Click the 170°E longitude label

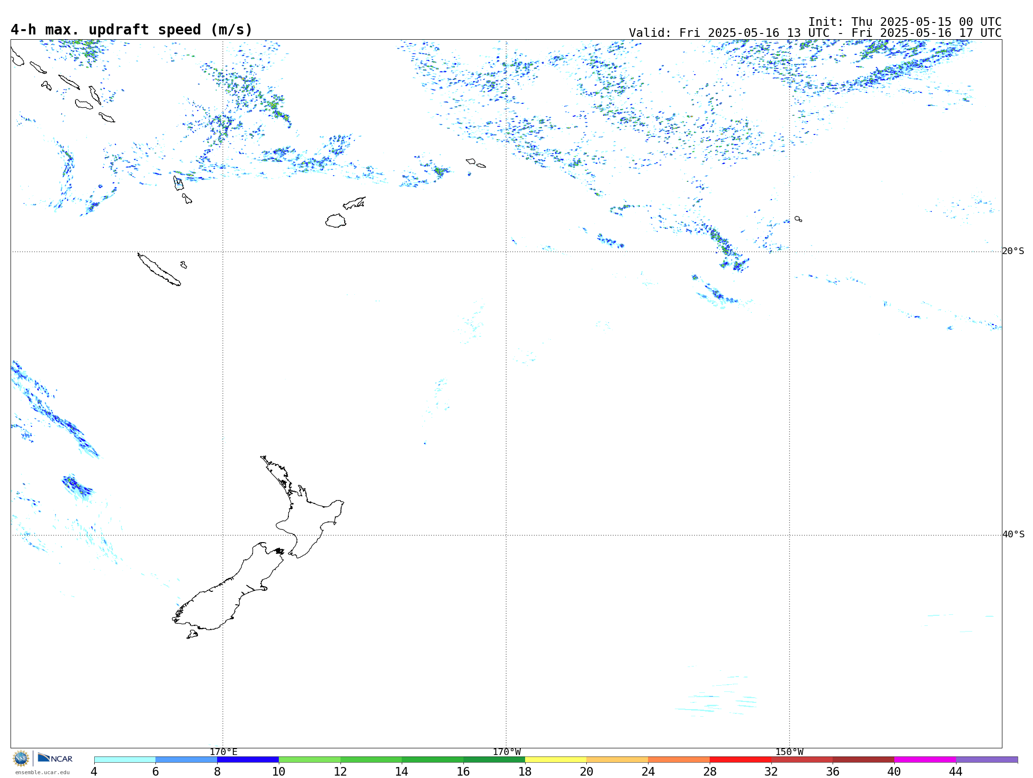[x=223, y=752]
